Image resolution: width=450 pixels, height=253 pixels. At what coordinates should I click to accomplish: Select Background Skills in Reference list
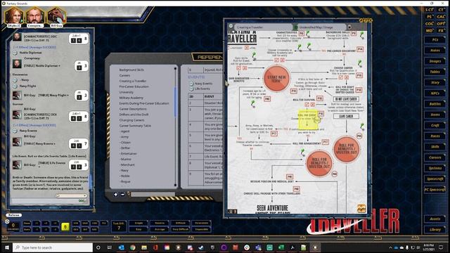tap(131, 70)
